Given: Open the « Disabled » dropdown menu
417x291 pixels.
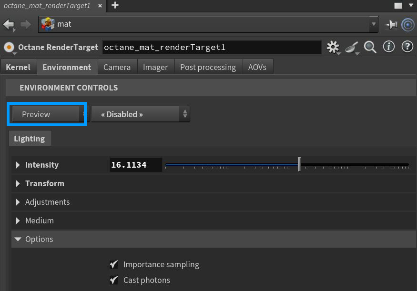Looking at the screenshot, I should point(140,114).
